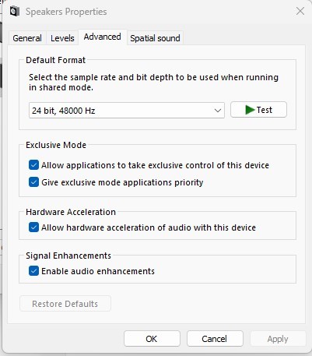The width and height of the screenshot is (312, 356).
Task: Open the Levels tab
Action: coord(62,38)
